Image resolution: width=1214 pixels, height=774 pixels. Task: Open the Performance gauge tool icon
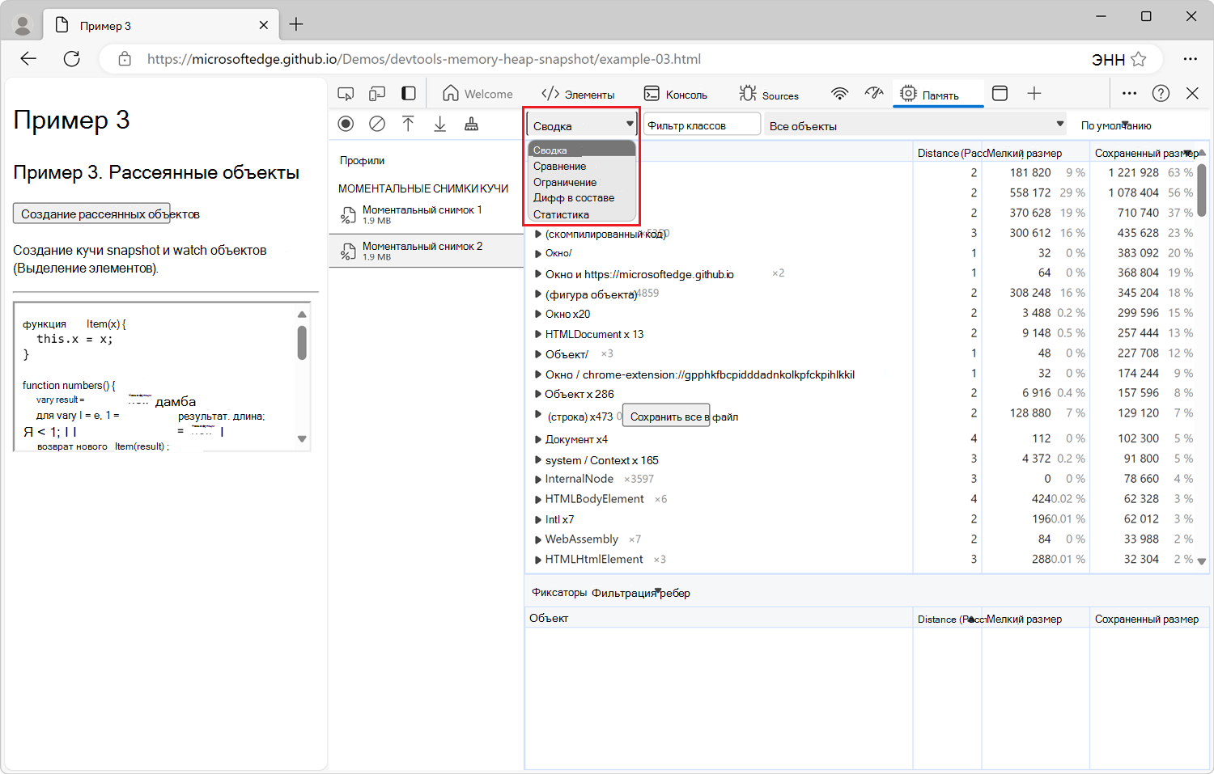click(x=873, y=94)
